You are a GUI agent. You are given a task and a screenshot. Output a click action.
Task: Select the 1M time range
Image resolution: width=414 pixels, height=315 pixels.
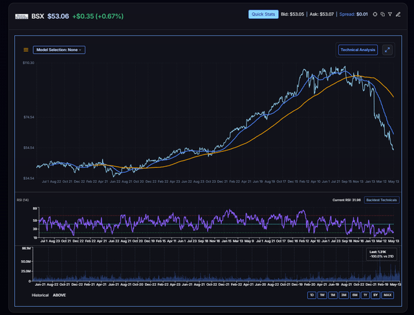[333, 295]
